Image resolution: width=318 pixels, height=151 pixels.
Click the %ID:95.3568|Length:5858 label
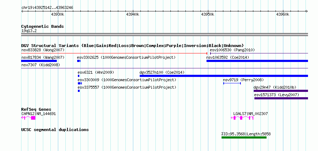point(246,134)
